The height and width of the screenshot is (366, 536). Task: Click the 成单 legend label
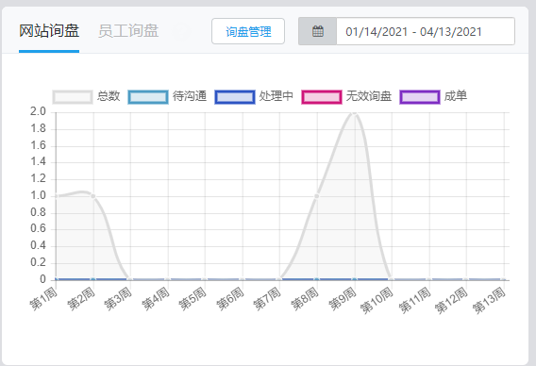tap(456, 96)
